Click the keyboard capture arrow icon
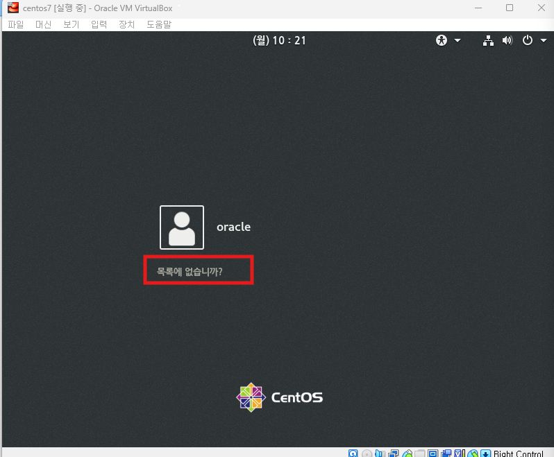This screenshot has width=554, height=457. pyautogui.click(x=485, y=454)
